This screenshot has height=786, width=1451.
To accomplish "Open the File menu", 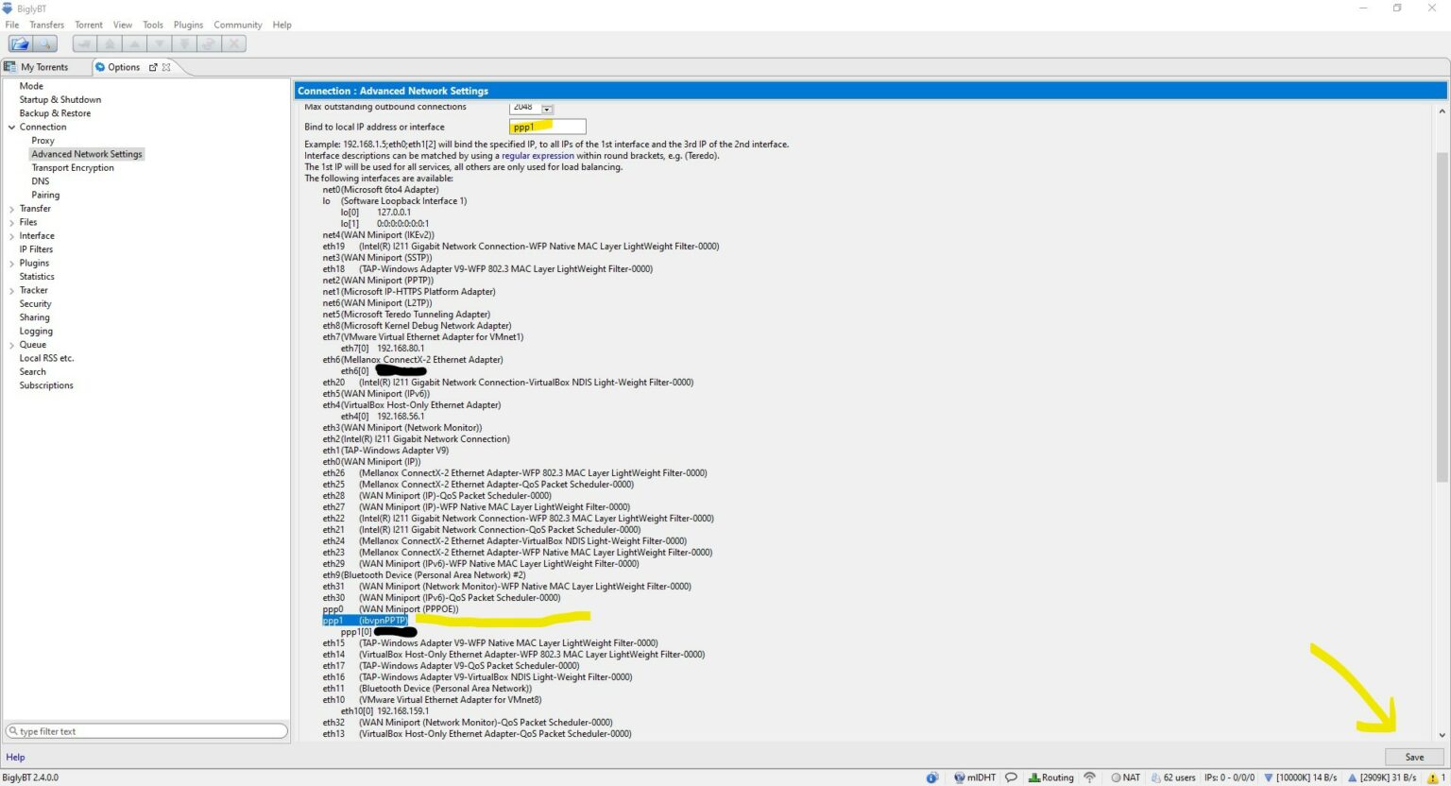I will pyautogui.click(x=12, y=25).
